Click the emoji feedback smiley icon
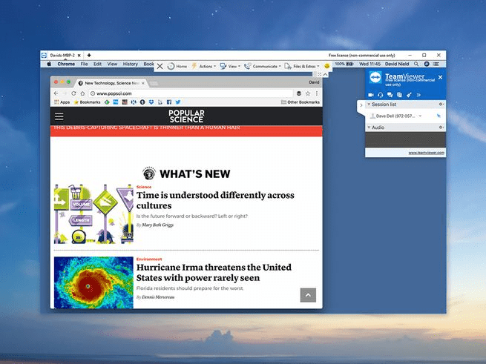This screenshot has width=486, height=364. (326, 66)
